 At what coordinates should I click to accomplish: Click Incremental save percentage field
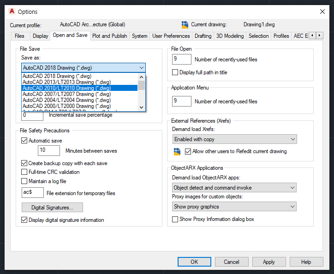[x=32, y=116]
